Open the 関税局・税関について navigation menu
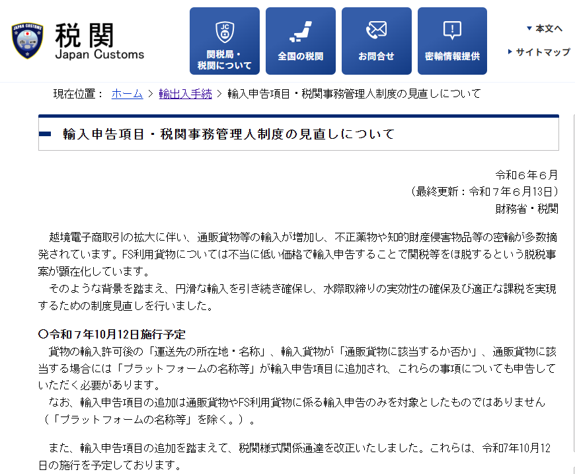Image resolution: width=575 pixels, height=474 pixels. pyautogui.click(x=224, y=58)
